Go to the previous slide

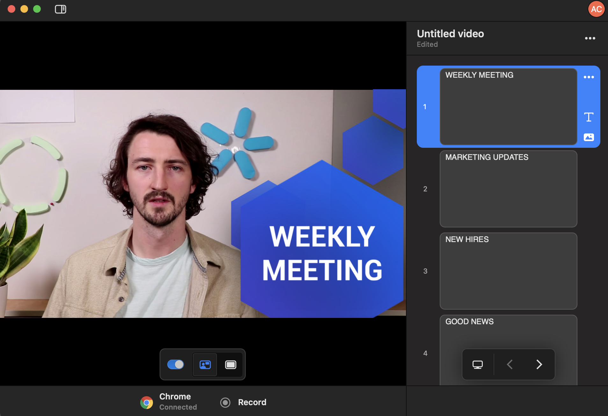tap(510, 364)
